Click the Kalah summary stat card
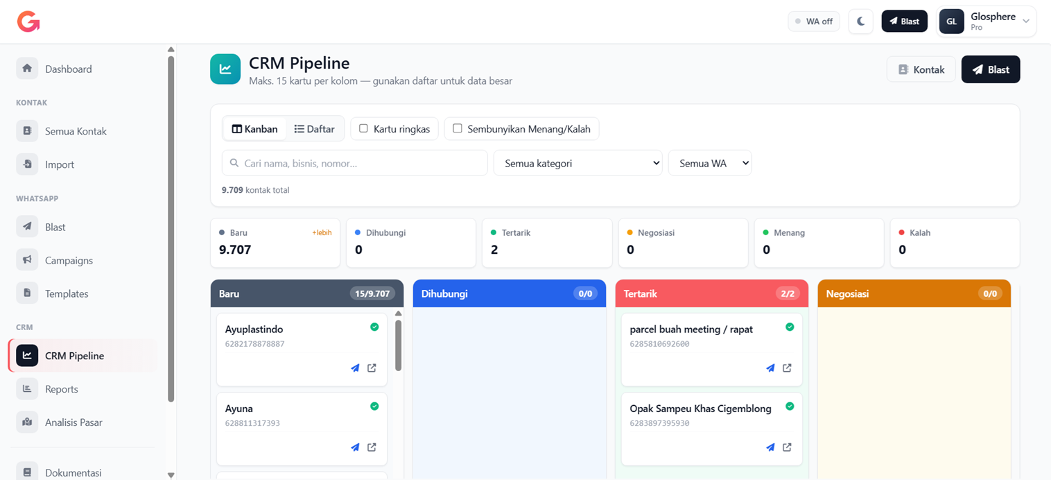 point(955,243)
